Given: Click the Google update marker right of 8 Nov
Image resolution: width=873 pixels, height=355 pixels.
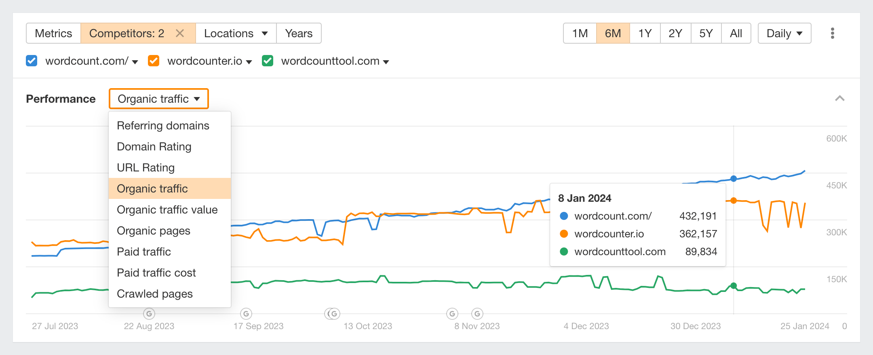Looking at the screenshot, I should pyautogui.click(x=477, y=313).
